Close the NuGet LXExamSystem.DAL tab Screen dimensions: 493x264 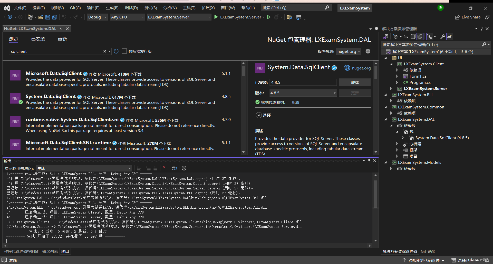tap(67, 29)
